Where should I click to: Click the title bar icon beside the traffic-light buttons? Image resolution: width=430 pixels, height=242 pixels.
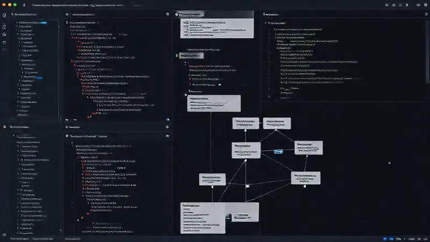click(24, 5)
